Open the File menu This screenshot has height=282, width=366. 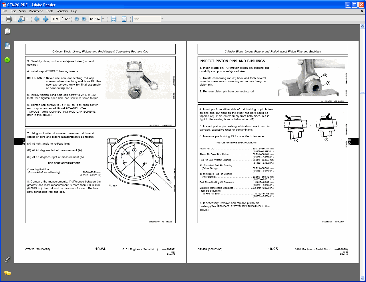(5, 11)
